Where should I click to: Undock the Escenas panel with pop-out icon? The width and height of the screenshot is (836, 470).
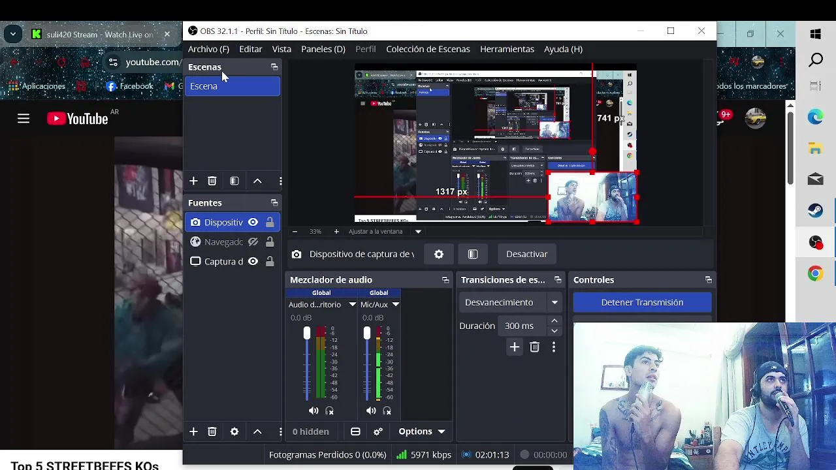[274, 67]
